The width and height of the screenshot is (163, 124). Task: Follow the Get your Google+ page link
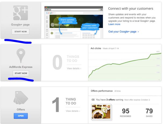coord(123,31)
